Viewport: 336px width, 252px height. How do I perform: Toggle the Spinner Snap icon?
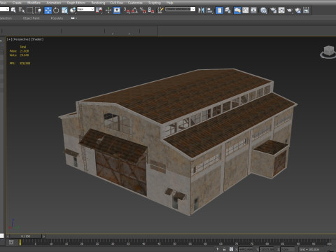pyautogui.click(x=151, y=10)
